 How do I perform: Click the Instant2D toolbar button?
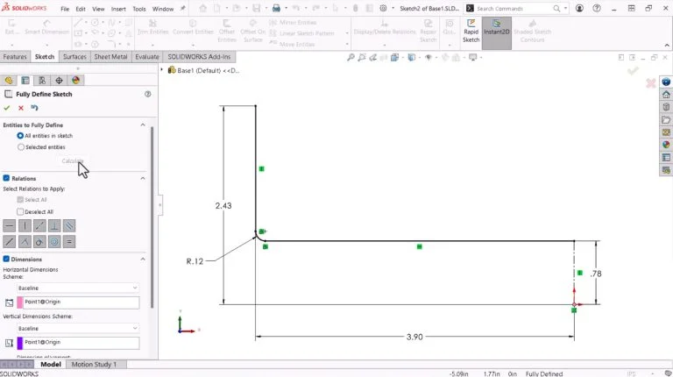tap(497, 32)
